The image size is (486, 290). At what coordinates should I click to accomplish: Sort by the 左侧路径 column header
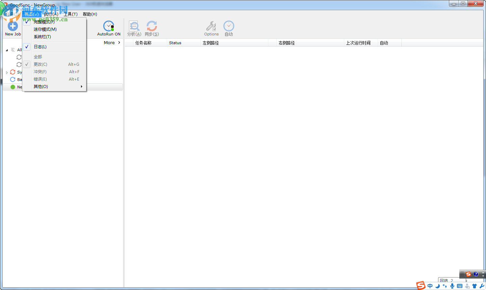234,43
